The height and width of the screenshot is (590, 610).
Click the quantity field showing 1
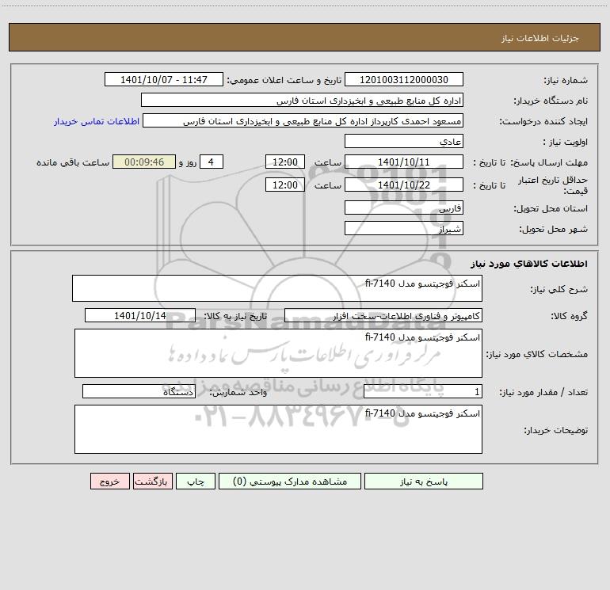pyautogui.click(x=423, y=392)
